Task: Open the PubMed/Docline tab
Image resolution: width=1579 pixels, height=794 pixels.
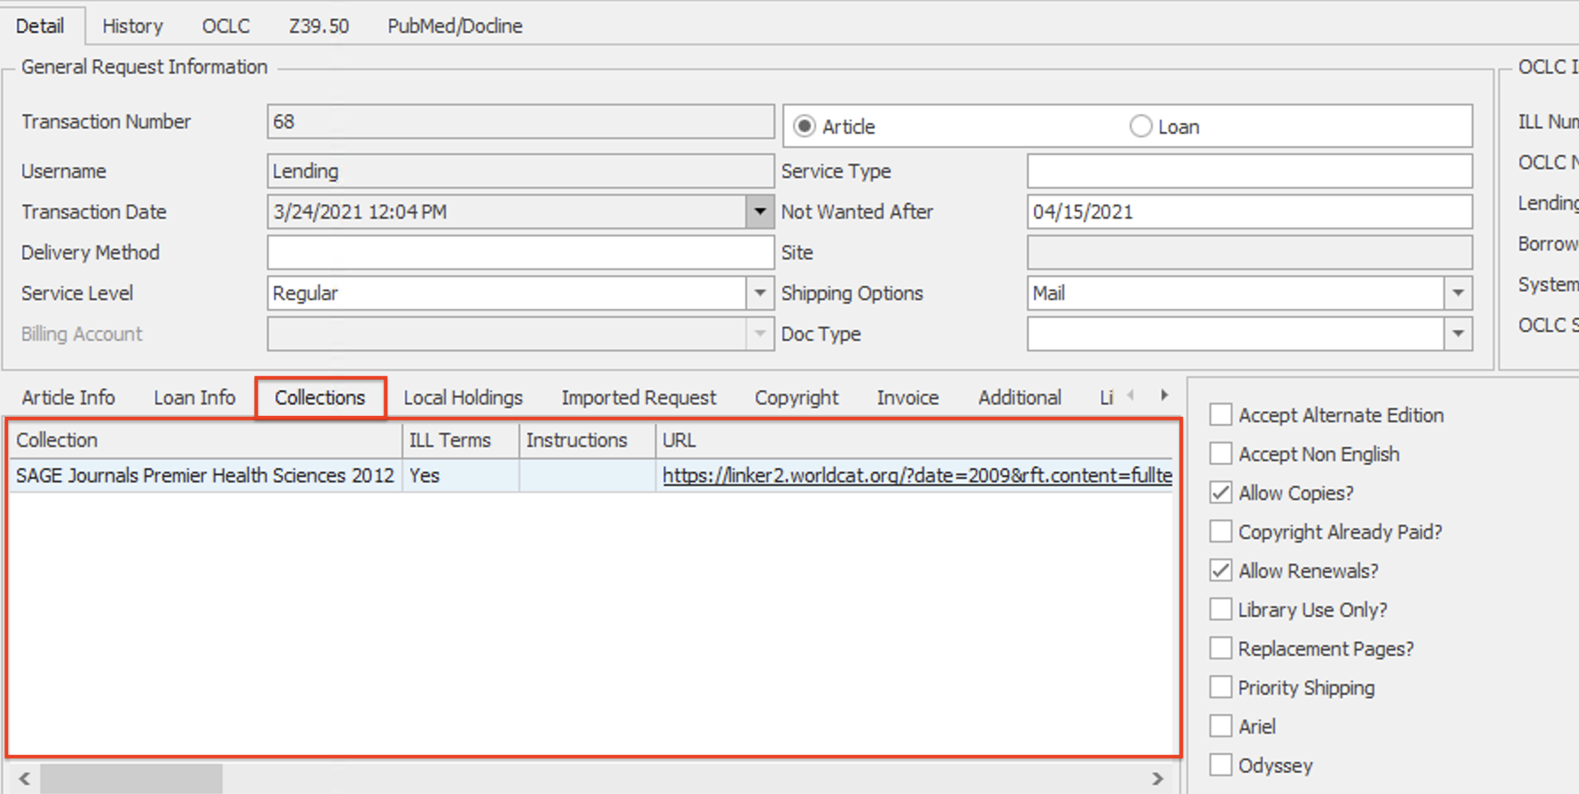Action: [x=455, y=26]
